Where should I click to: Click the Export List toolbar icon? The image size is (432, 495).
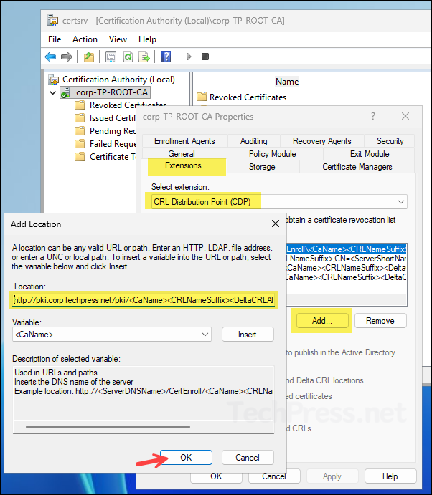[x=144, y=57]
